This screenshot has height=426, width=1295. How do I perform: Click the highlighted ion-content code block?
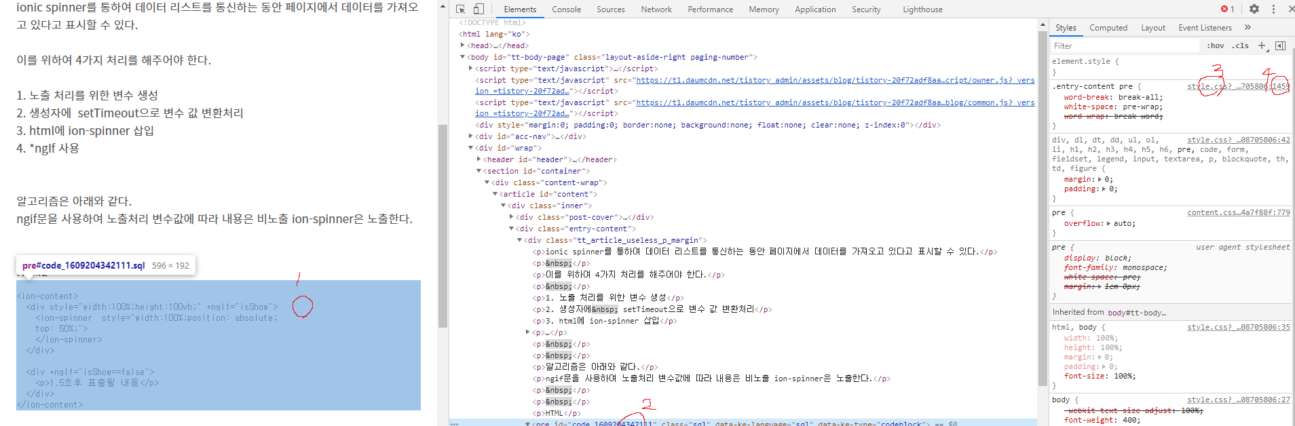(x=219, y=345)
